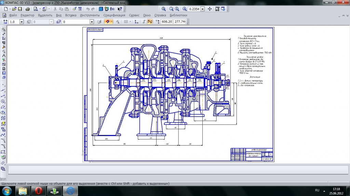The image size is (350, 196).
Task: Click the Библиотеки menu item
Action: pos(178,15)
